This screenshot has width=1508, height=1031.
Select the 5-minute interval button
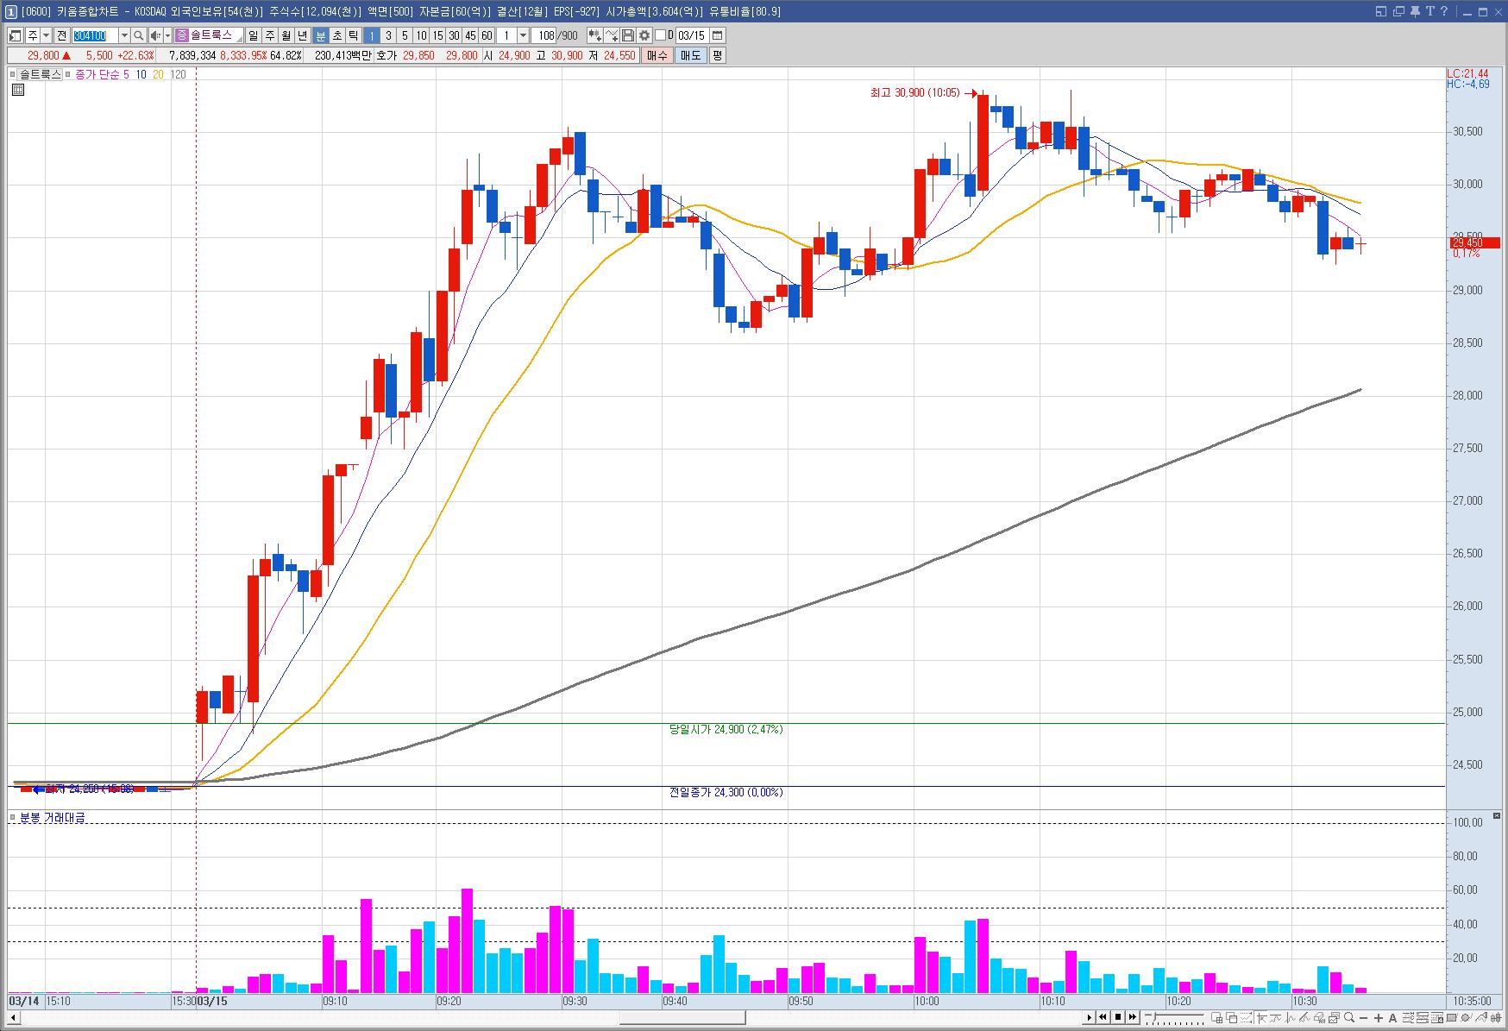[x=405, y=35]
